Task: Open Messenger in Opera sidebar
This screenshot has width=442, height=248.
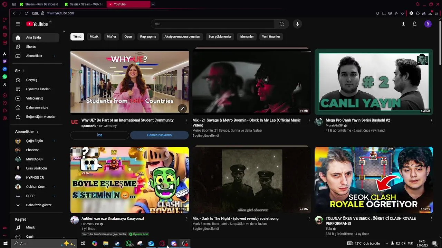Action: [x=4, y=69]
